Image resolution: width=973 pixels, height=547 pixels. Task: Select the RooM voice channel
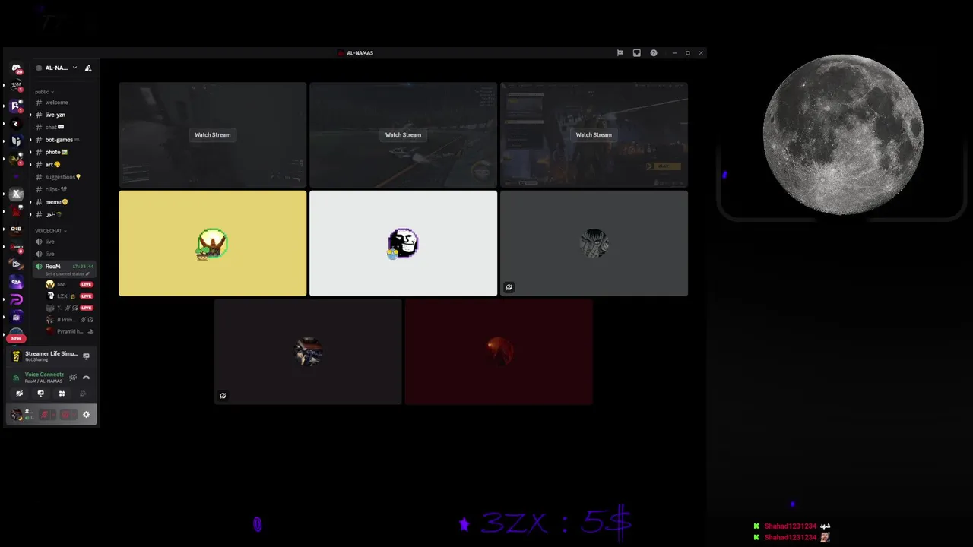[64, 269]
